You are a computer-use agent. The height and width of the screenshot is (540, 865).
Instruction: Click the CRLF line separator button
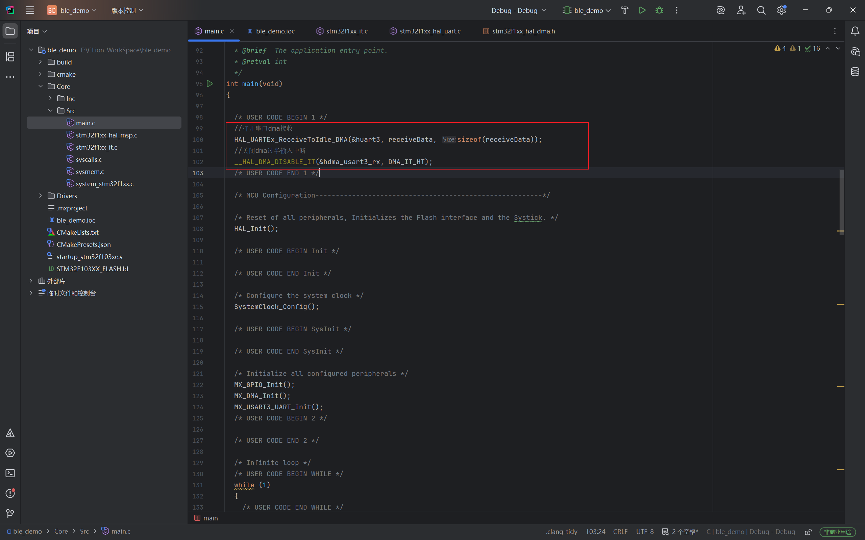620,532
